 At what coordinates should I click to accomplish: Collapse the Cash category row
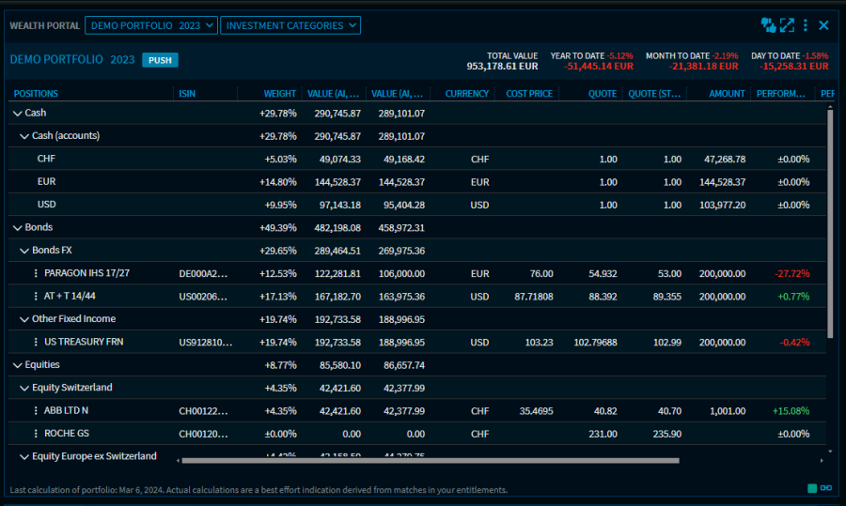[17, 114]
